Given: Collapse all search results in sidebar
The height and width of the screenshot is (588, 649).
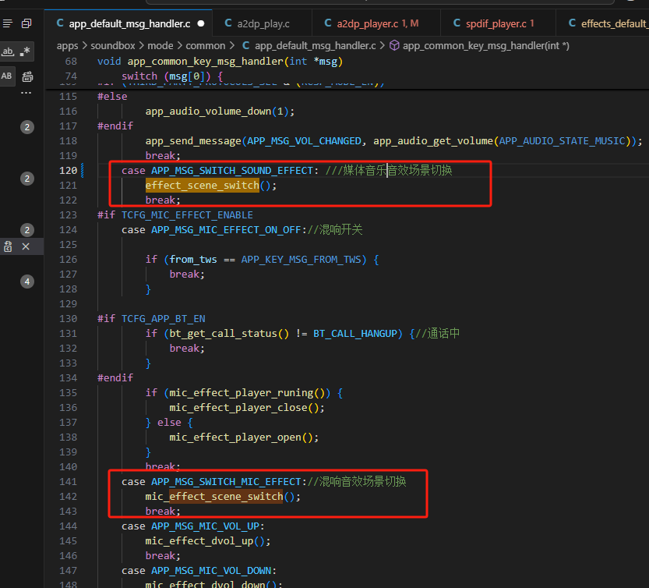Looking at the screenshot, I should pyautogui.click(x=26, y=23).
